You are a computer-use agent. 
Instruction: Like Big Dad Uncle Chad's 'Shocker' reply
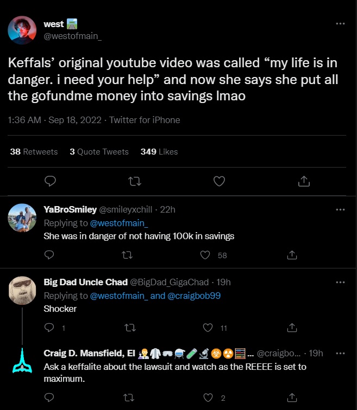click(x=208, y=328)
